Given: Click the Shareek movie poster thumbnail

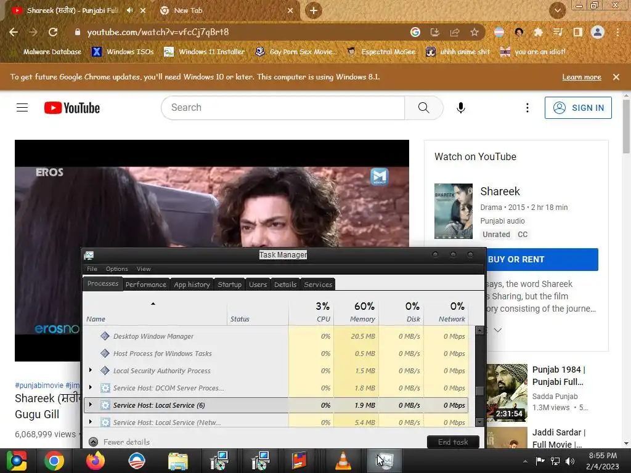Looking at the screenshot, I should point(454,211).
